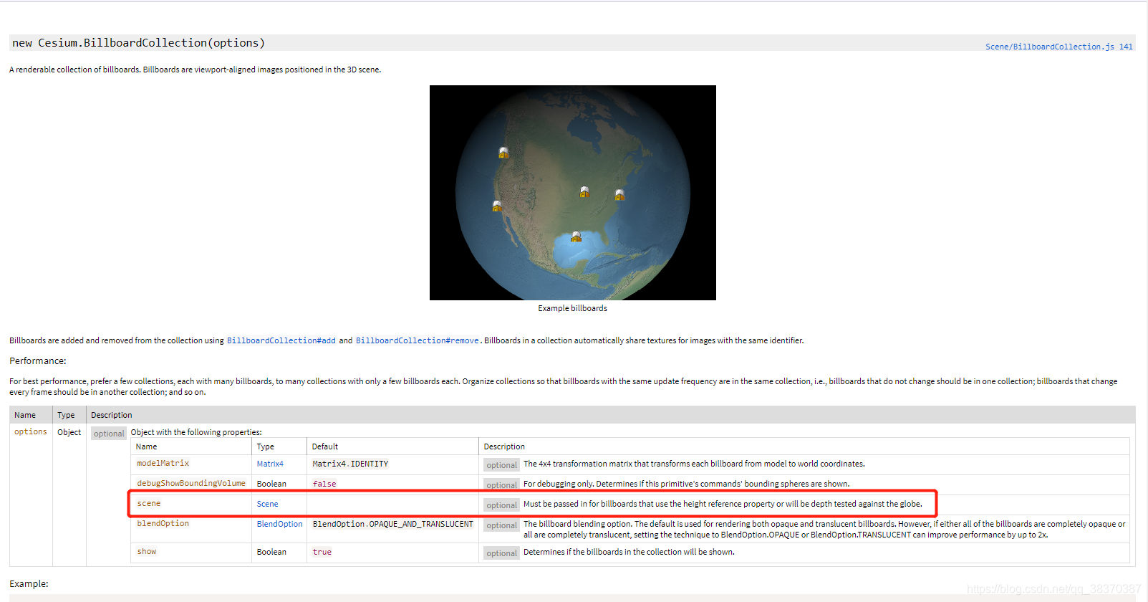
Task: Select the modelMatrix property name
Action: pyautogui.click(x=163, y=464)
